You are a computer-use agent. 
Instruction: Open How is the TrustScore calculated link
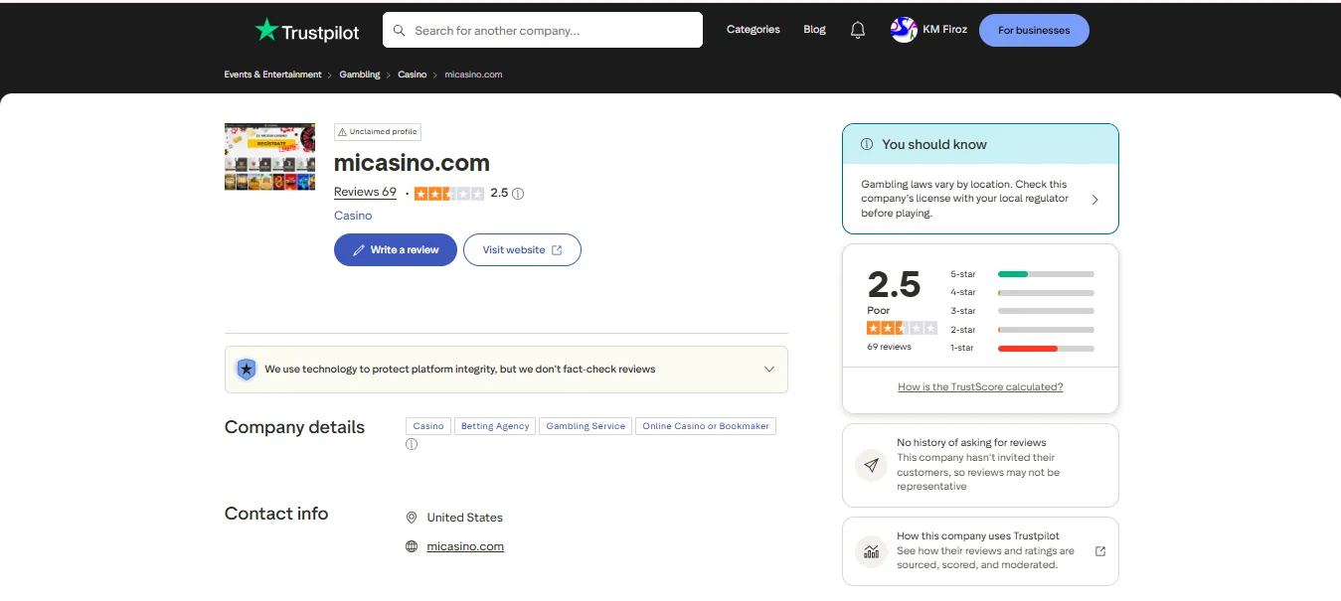coord(980,387)
